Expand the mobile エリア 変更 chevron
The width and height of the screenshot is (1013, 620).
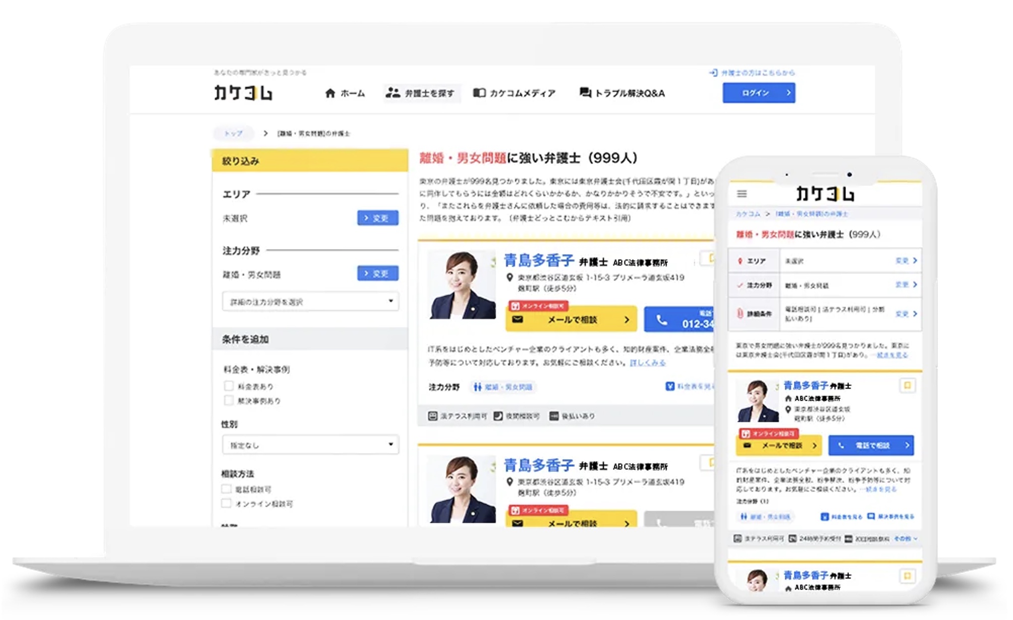pyautogui.click(x=915, y=261)
